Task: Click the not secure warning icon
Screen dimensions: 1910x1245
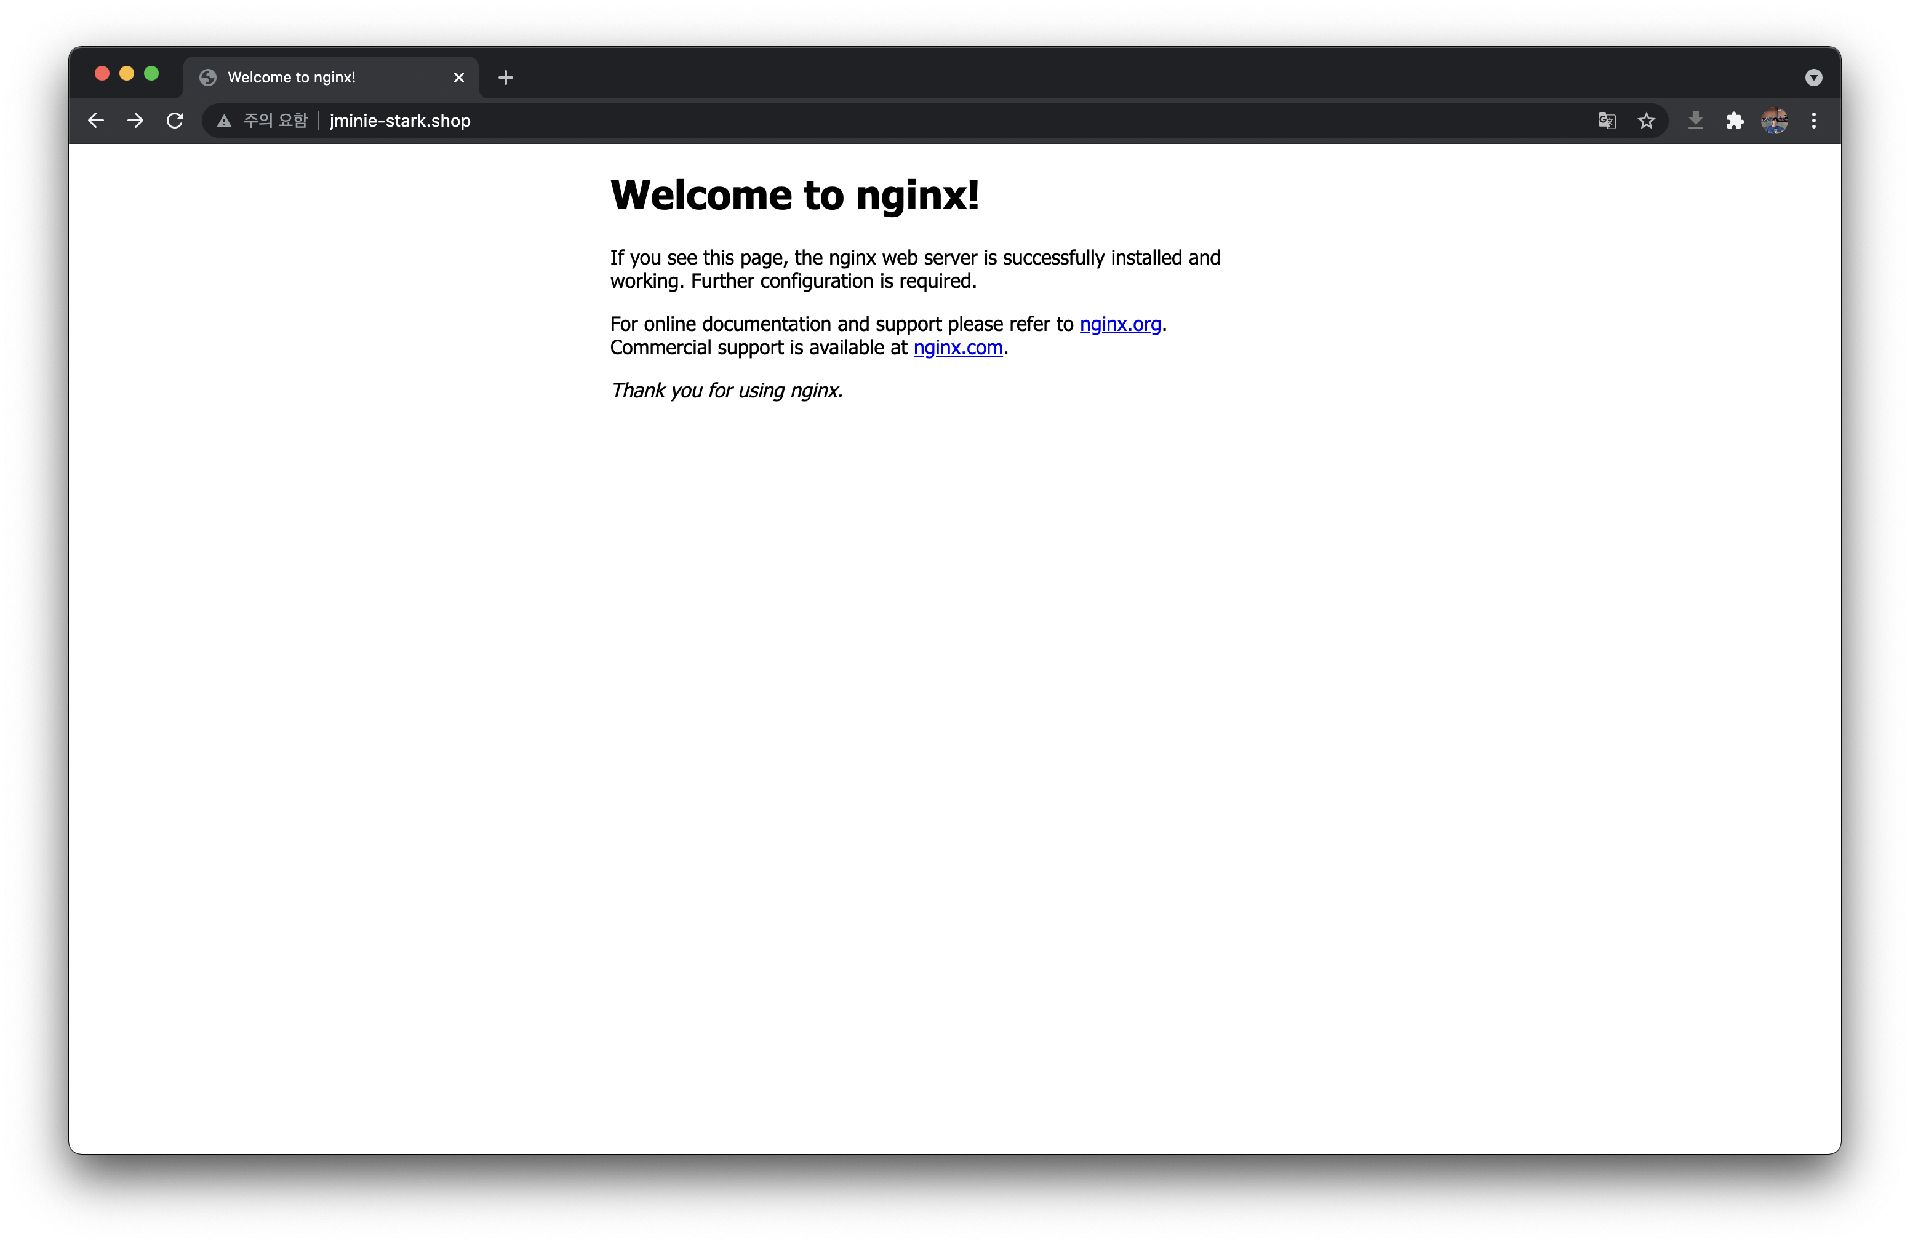Action: [x=224, y=121]
